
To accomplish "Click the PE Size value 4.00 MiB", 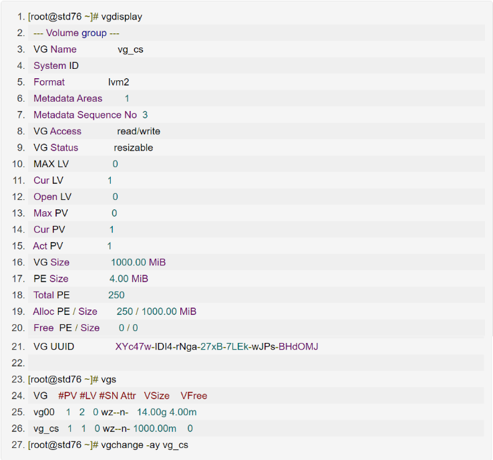I will (129, 279).
